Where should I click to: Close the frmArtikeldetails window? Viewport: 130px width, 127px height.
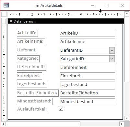pyautogui.click(x=122, y=5)
